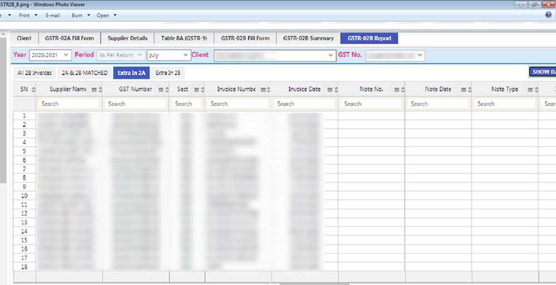Toggle the Extra In 2A filter

coord(131,73)
